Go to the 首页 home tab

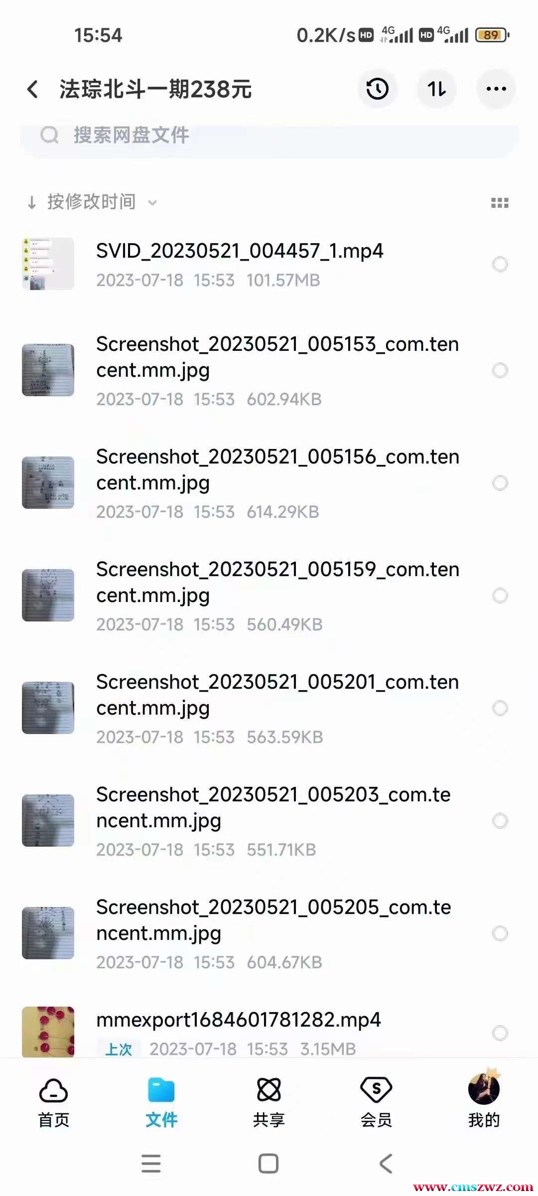click(53, 1102)
